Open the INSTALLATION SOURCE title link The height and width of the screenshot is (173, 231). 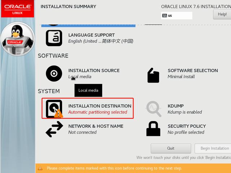(x=94, y=71)
